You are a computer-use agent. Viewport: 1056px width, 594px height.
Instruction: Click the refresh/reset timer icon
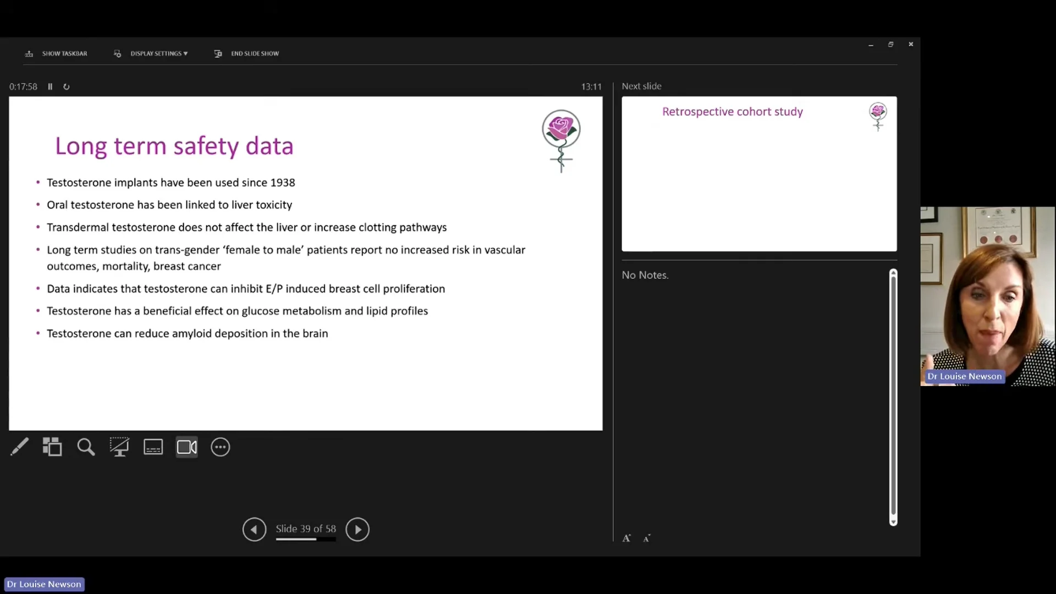tap(66, 86)
